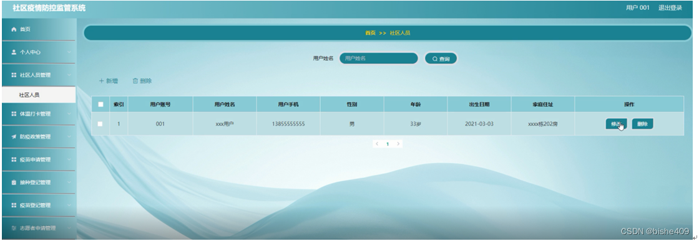The width and height of the screenshot is (699, 241).
Task: Click the 出生日期 column header
Action: (x=479, y=105)
